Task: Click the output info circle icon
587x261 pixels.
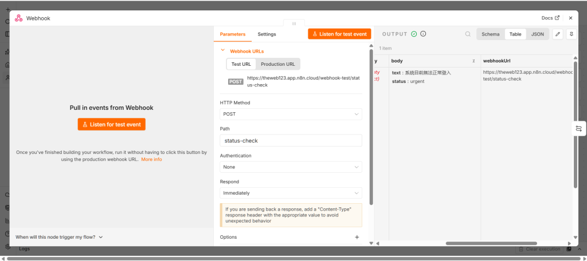Action: (424, 34)
